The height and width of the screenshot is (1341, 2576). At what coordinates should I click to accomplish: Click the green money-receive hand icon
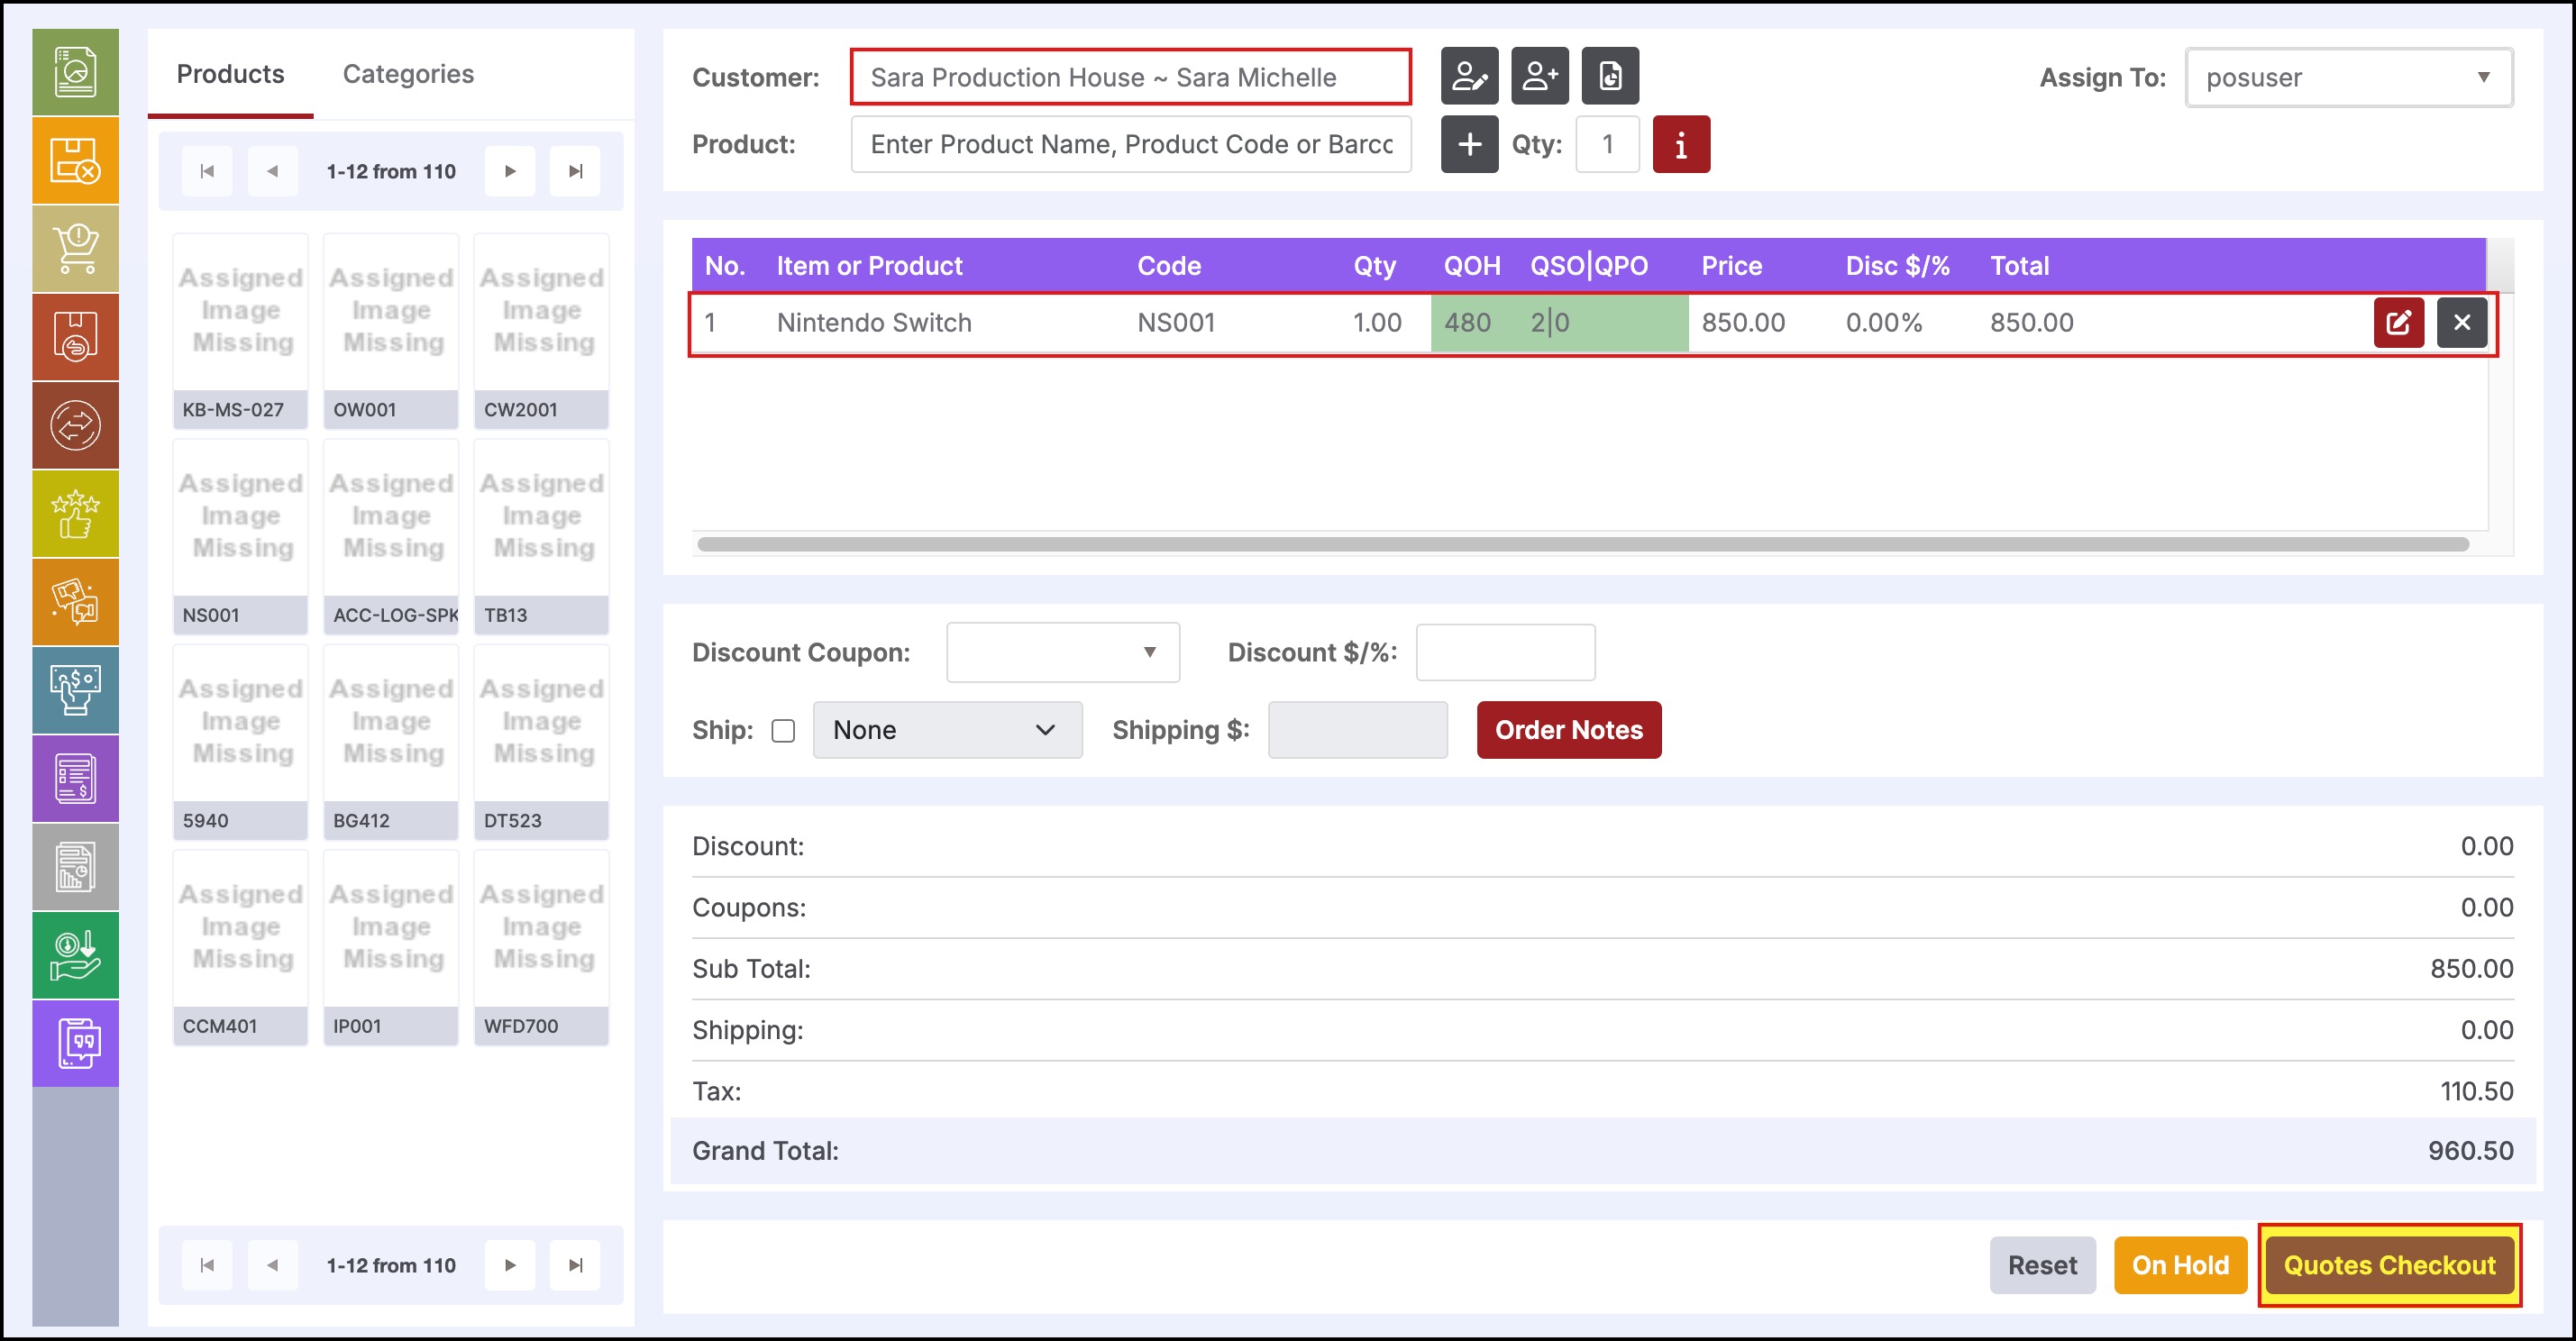[75, 955]
